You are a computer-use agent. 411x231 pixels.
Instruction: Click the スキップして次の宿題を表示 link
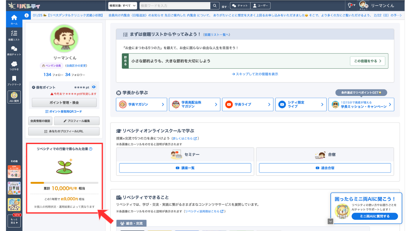(x=255, y=74)
